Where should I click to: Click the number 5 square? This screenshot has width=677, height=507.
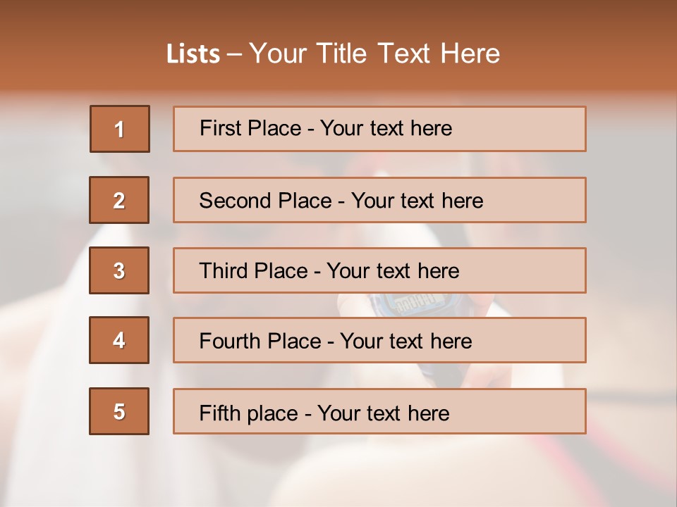tap(119, 411)
